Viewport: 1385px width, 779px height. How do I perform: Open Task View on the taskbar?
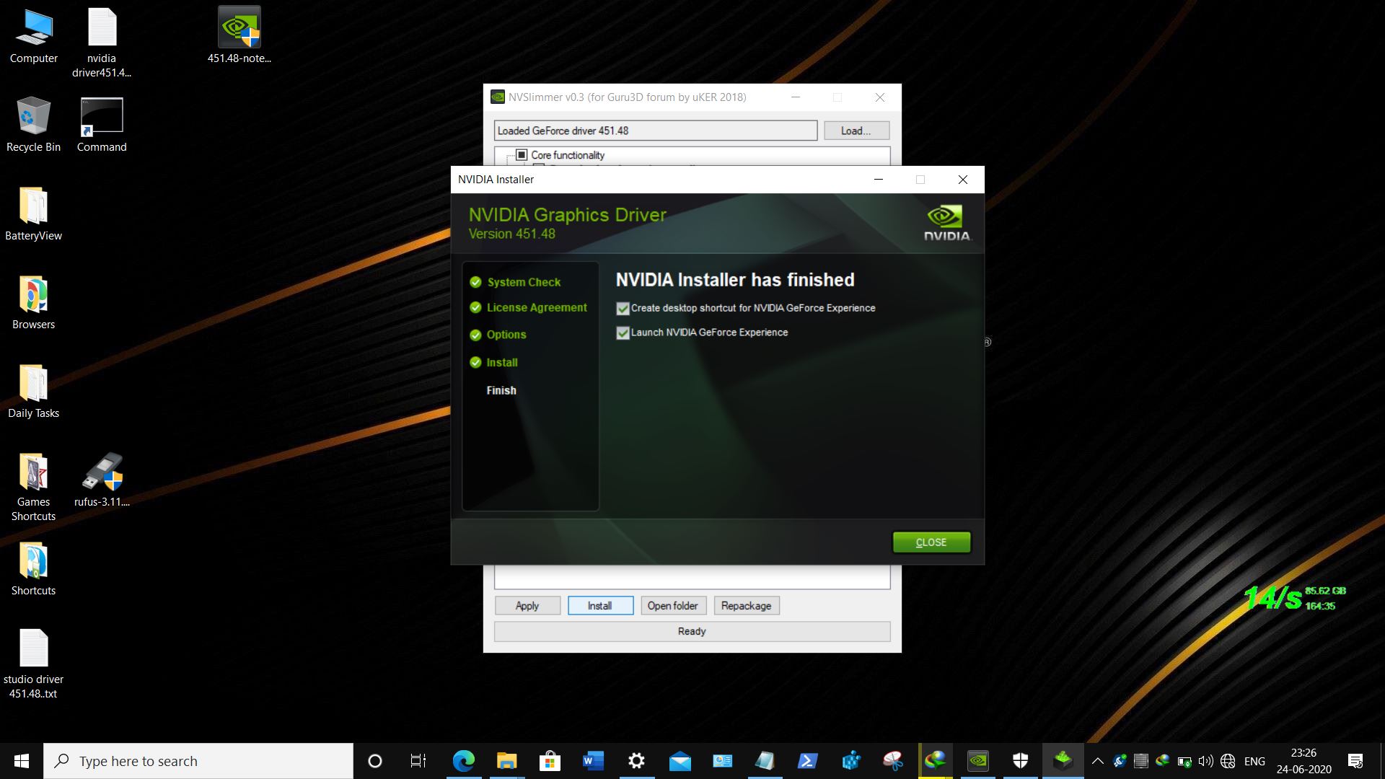418,761
